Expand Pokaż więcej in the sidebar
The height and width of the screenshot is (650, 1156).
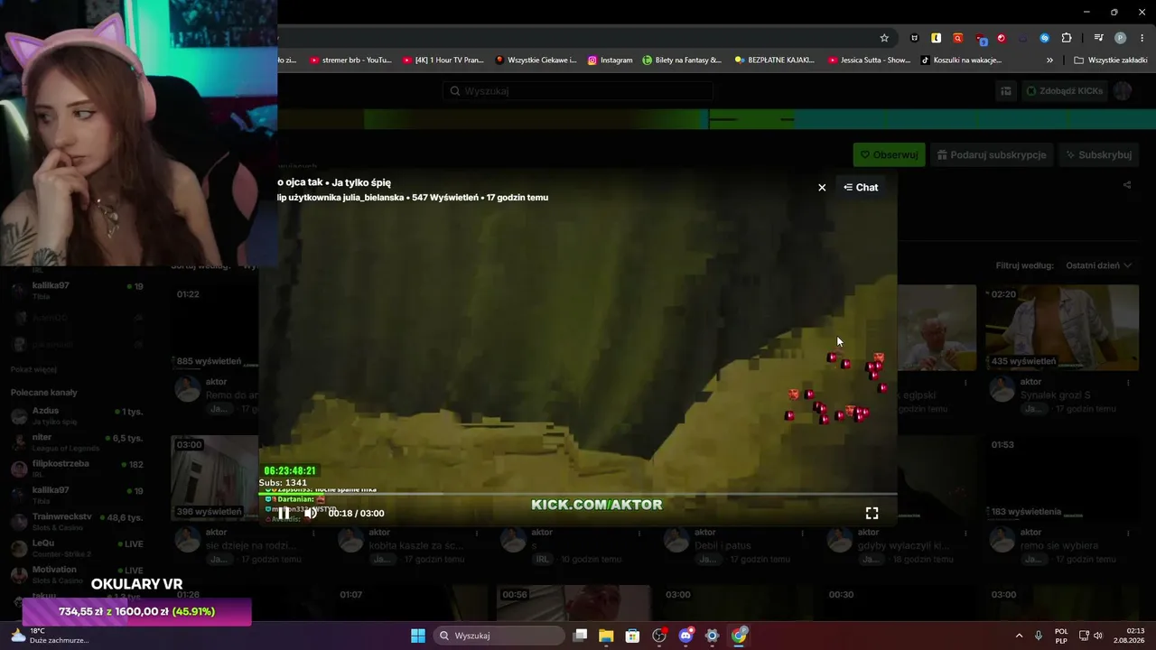[33, 369]
